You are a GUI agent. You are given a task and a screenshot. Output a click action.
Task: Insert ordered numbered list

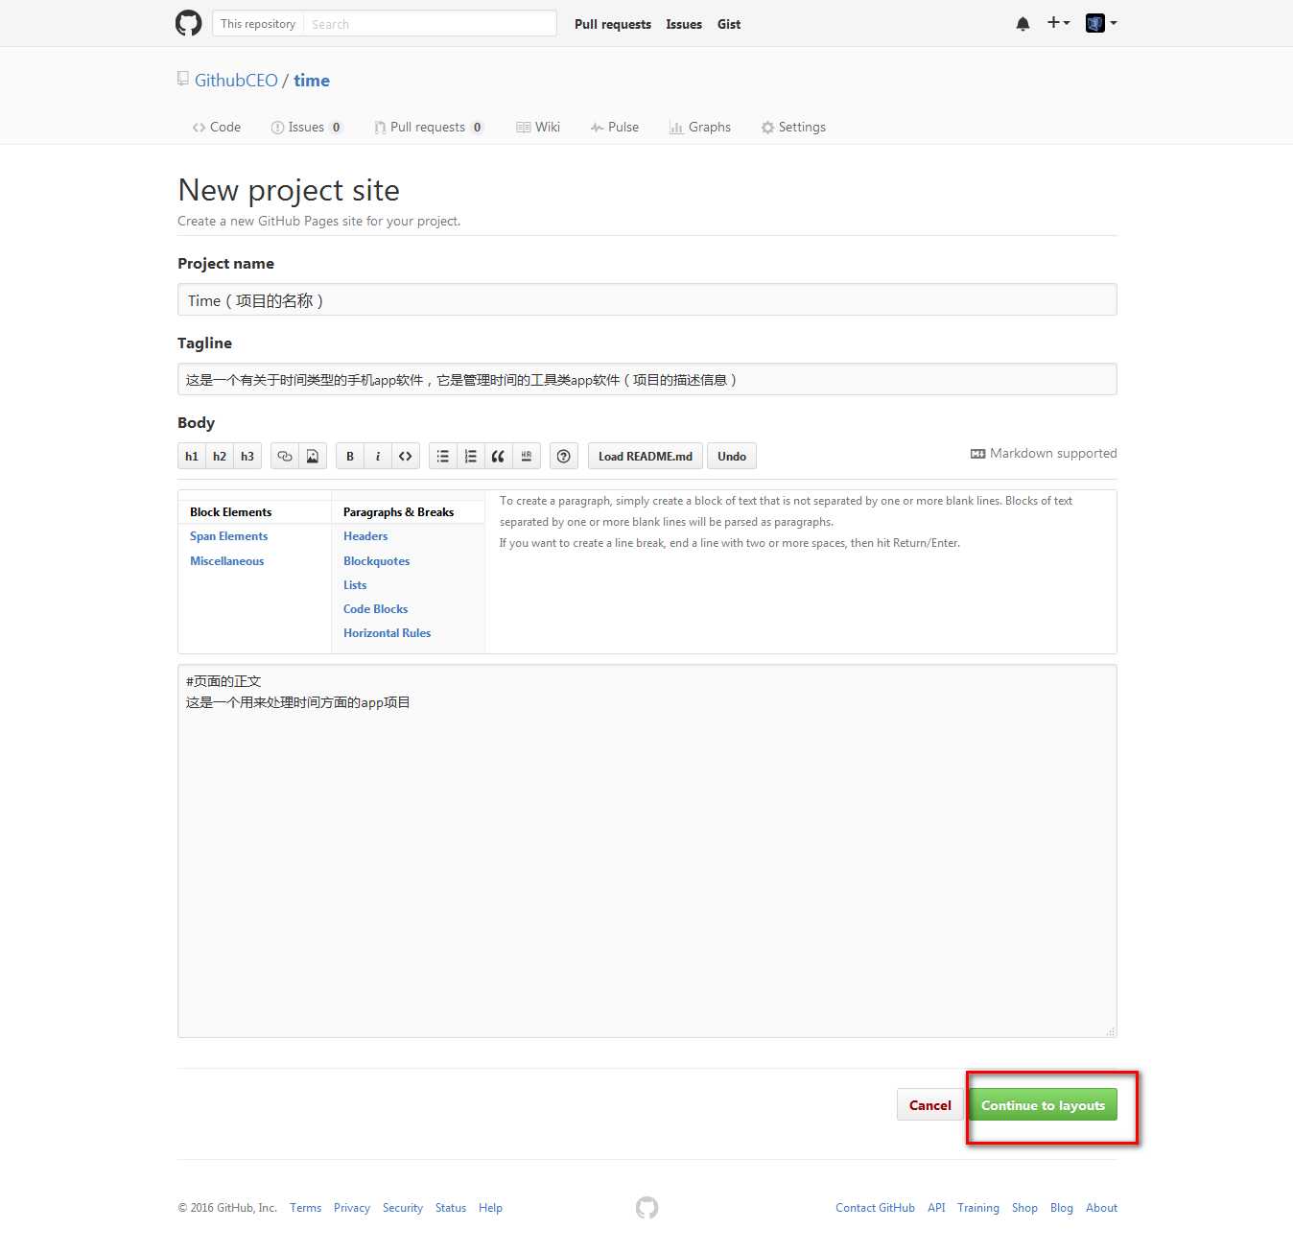pyautogui.click(x=471, y=456)
